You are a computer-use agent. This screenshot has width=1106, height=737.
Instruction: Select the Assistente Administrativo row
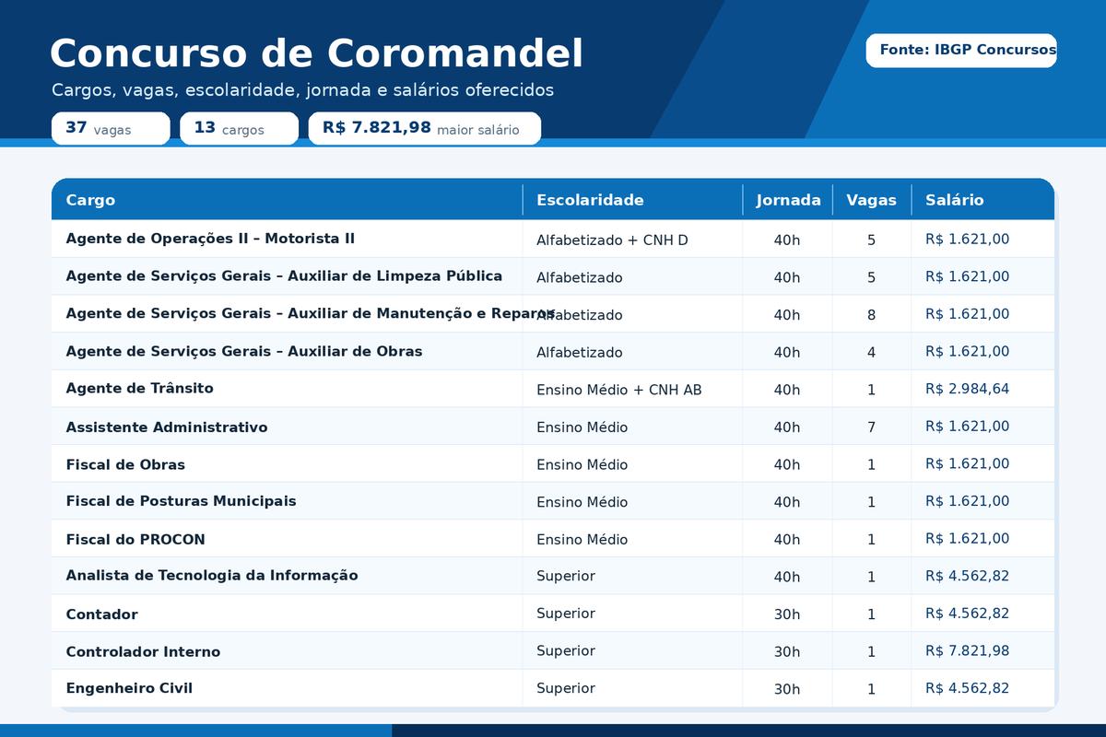pos(553,427)
